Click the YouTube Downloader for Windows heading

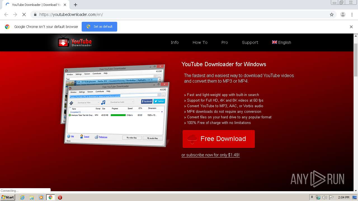pos(224,64)
